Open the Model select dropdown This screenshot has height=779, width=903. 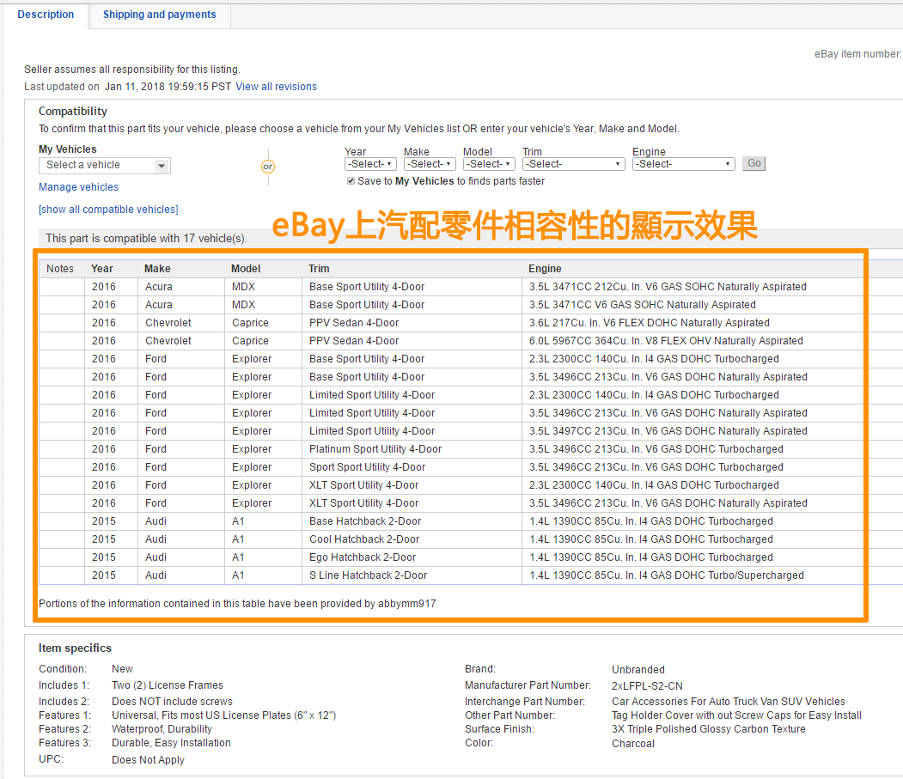click(x=489, y=164)
